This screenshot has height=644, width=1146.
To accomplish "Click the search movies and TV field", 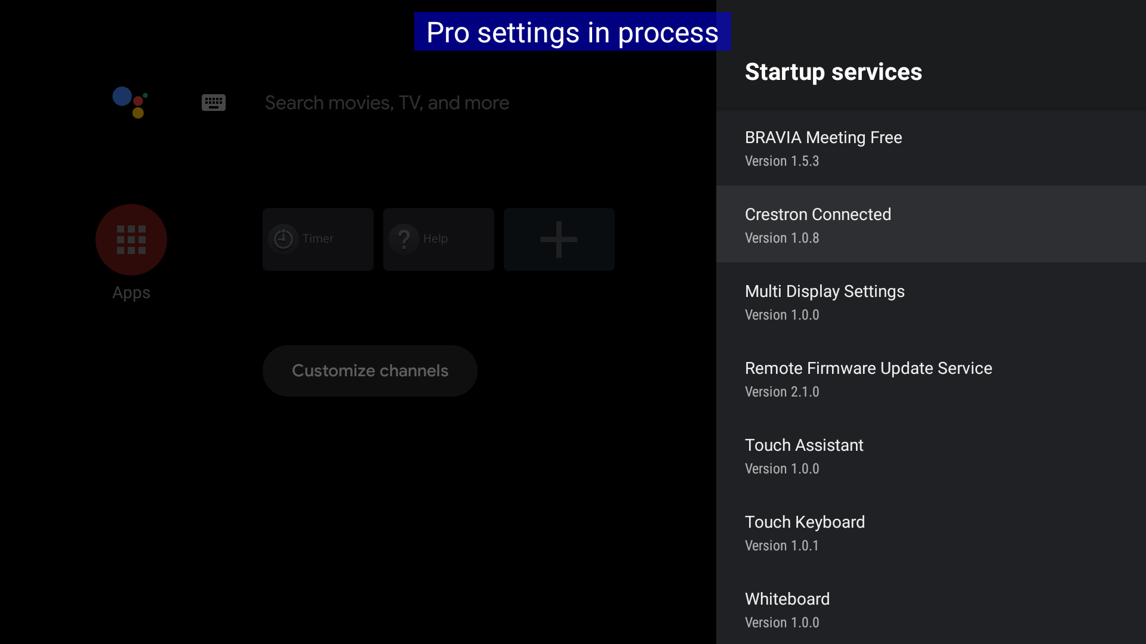I will 387,103.
